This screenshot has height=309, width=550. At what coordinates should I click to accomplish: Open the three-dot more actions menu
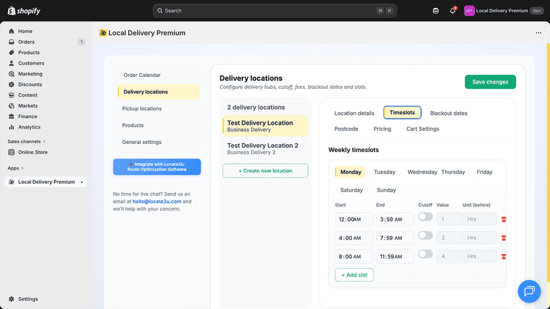[539, 32]
